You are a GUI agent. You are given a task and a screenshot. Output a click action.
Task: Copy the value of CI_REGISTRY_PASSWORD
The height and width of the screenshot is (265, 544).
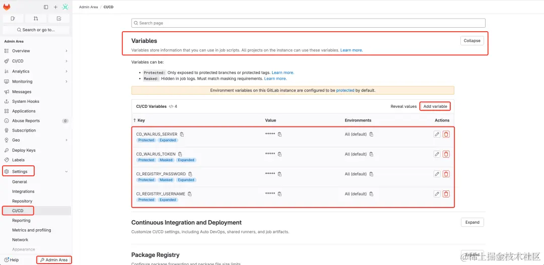click(x=280, y=174)
